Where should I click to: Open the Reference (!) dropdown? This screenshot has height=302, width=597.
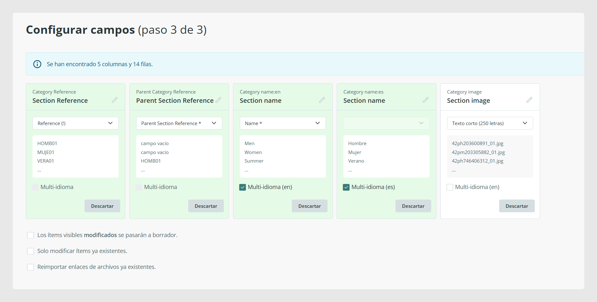tap(76, 123)
